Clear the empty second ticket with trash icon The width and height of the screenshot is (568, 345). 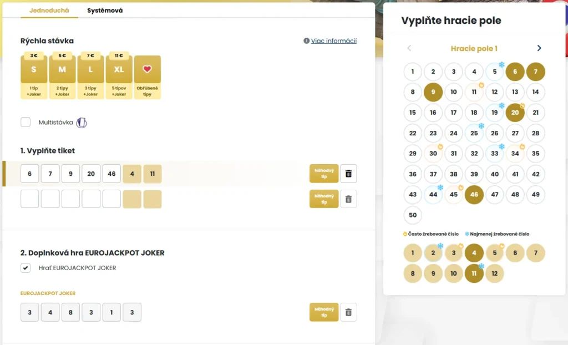point(348,199)
